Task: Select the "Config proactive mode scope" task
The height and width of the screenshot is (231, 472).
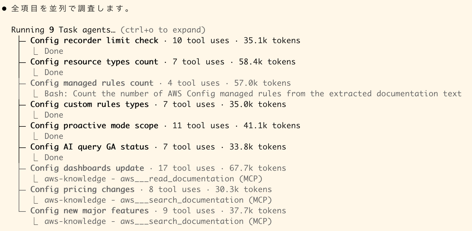Action: pyautogui.click(x=94, y=126)
